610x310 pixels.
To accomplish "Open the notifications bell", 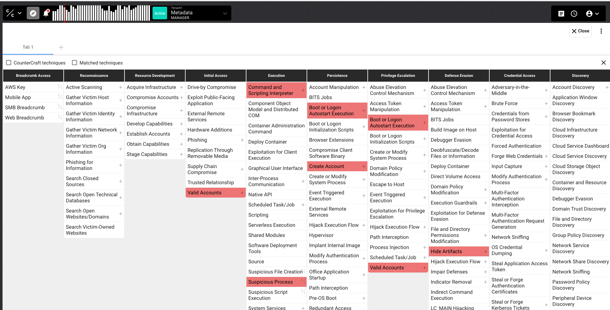I will 46,13.
